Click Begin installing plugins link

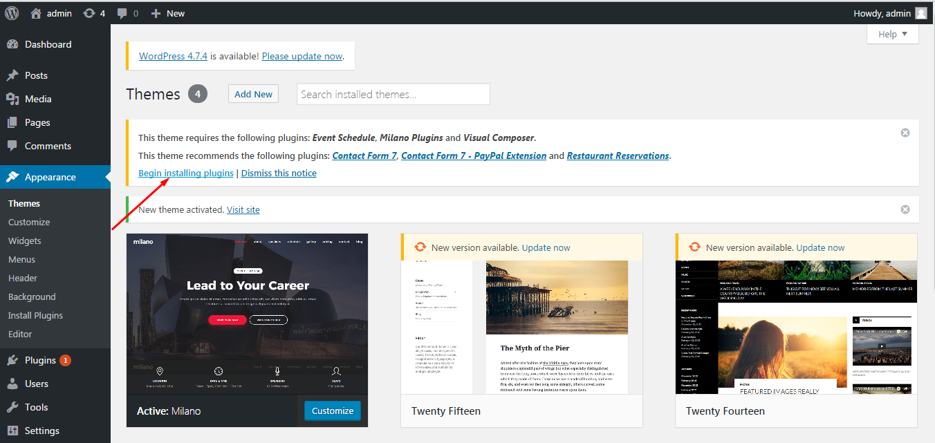tap(186, 173)
